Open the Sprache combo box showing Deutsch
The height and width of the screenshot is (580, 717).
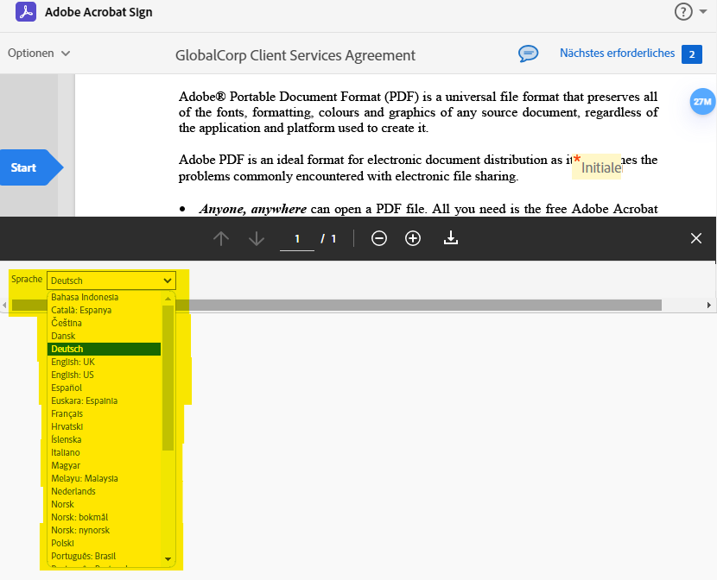(x=111, y=281)
